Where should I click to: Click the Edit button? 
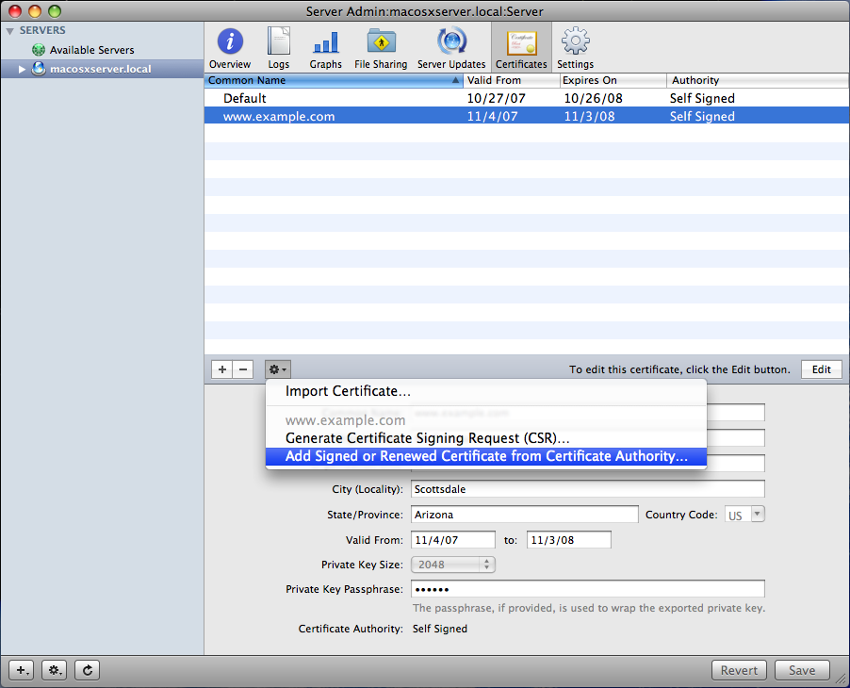point(822,369)
